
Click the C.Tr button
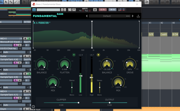tap(103, 10)
